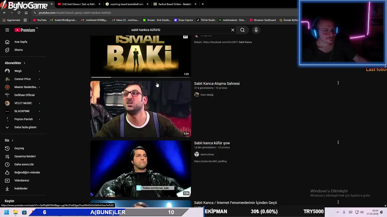
Task: Open options menu for Sabit kanca küfür şow
Action: (338, 142)
